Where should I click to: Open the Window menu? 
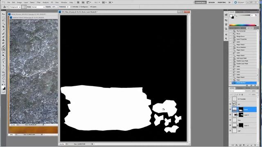tap(64, 2)
